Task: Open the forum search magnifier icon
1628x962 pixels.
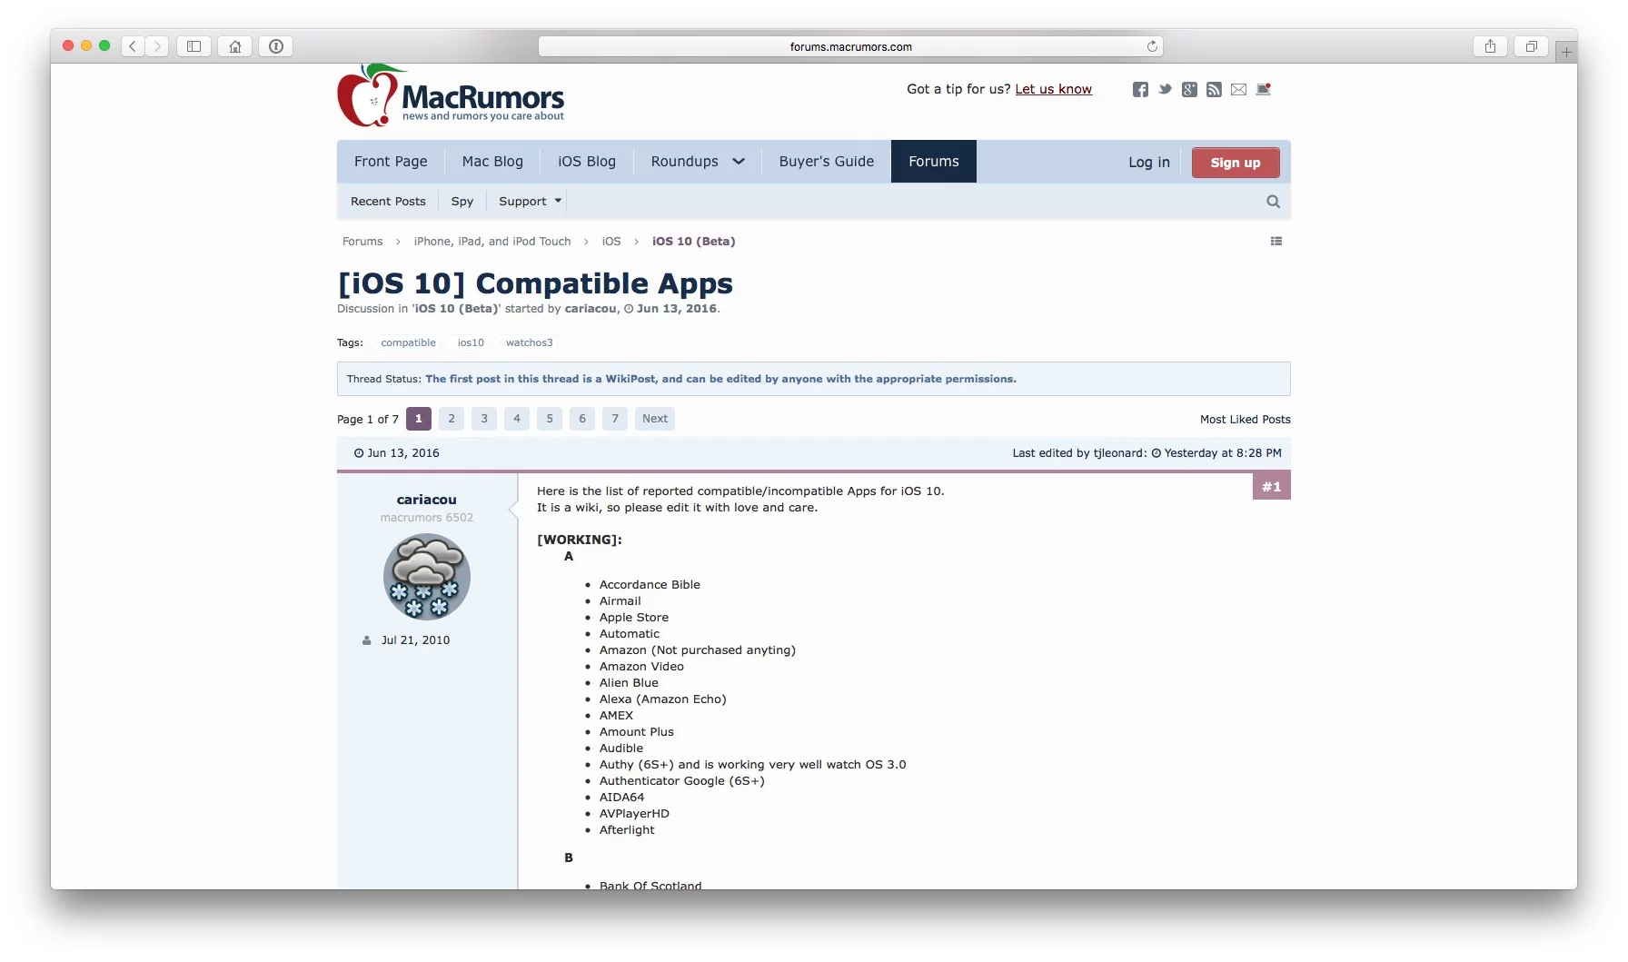Action: [x=1273, y=202]
